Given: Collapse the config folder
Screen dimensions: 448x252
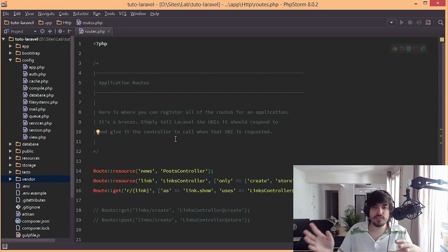Looking at the screenshot, I should pyautogui.click(x=10, y=60).
